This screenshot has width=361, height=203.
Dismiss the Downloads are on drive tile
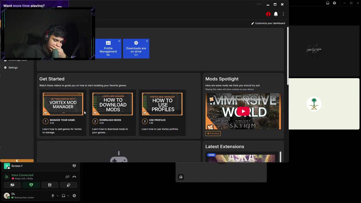[147, 41]
